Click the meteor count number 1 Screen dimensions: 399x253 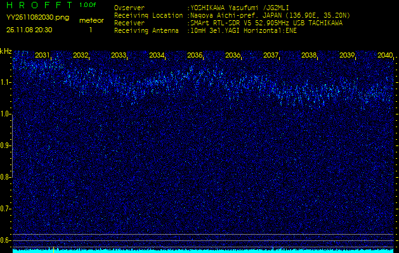(x=90, y=29)
